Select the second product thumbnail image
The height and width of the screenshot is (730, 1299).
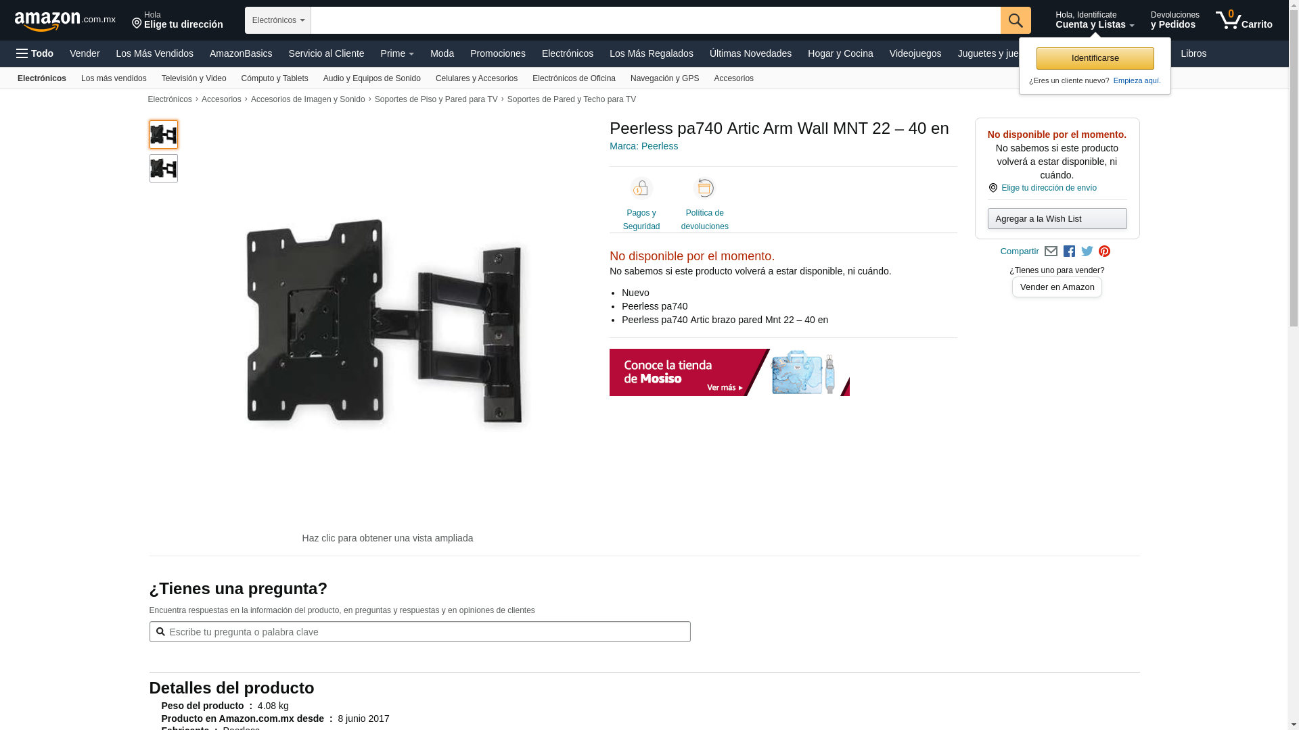pos(164,168)
